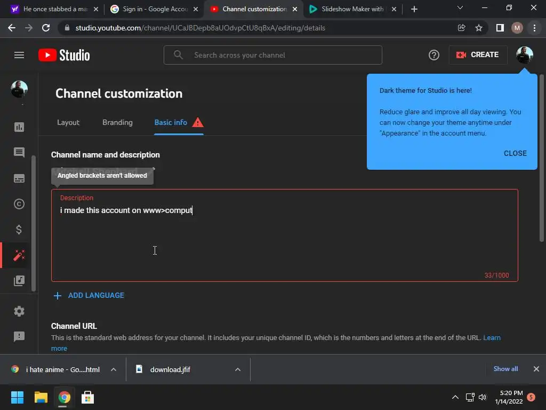Image resolution: width=546 pixels, height=410 pixels.
Task: Select the Basic info tab
Action: coord(171,123)
